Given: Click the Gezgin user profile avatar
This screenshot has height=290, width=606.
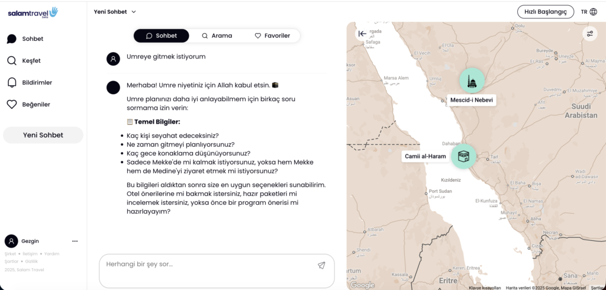Looking at the screenshot, I should click(11, 241).
